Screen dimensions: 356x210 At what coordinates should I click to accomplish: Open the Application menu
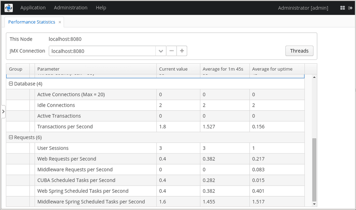33,8
